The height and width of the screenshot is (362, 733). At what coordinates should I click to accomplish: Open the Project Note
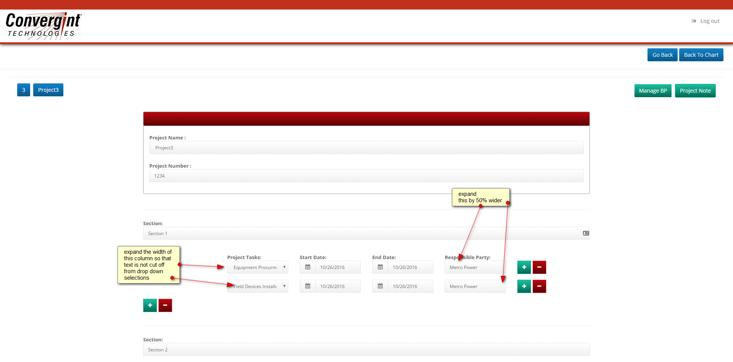coord(695,91)
